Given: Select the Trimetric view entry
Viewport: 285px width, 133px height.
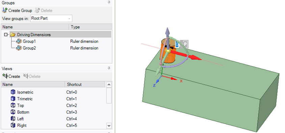Looking at the screenshot, I should point(25,99).
